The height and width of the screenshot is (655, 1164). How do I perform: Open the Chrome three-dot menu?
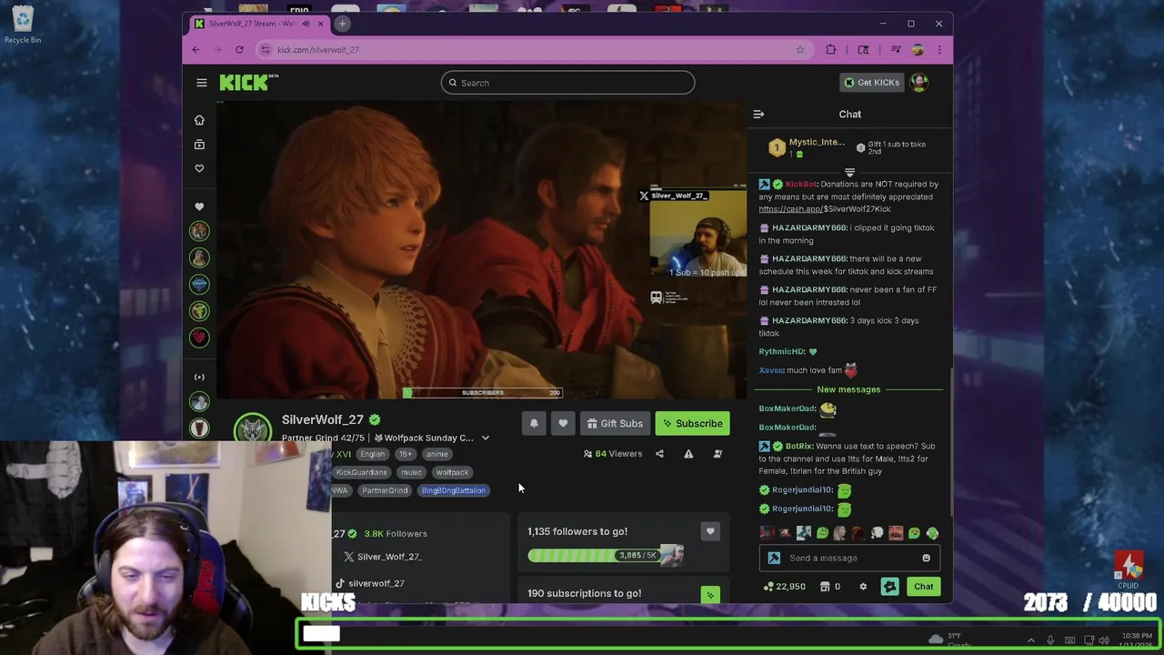pos(939,50)
